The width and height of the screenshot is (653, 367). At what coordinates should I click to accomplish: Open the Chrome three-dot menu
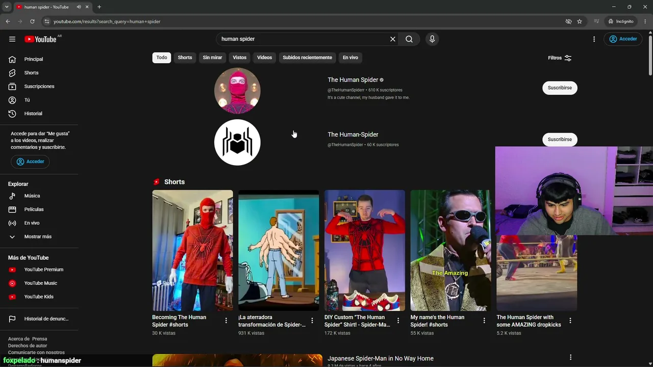645,21
